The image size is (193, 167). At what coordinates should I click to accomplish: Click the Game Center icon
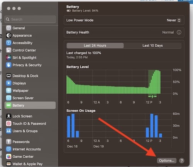(8, 157)
